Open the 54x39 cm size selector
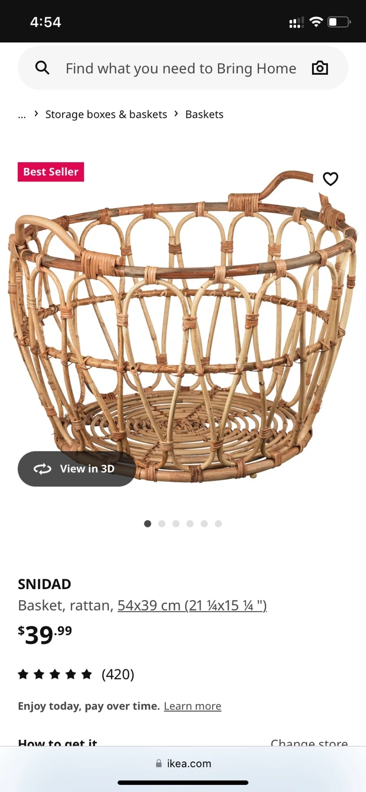The width and height of the screenshot is (366, 792). point(192,606)
